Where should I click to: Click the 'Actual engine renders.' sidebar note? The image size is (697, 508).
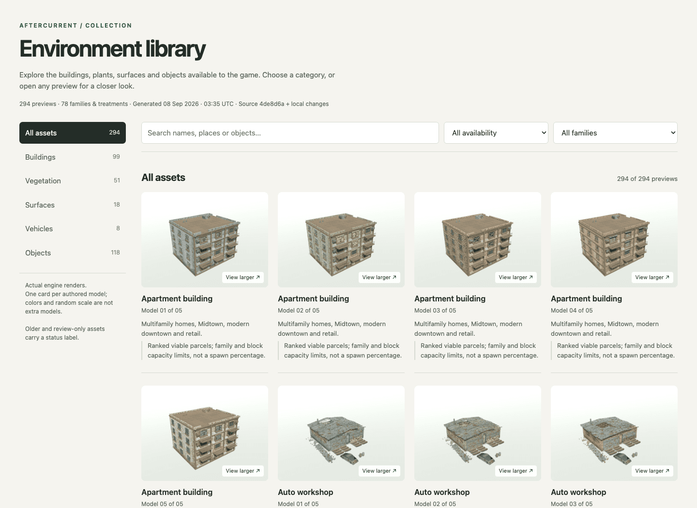56,285
